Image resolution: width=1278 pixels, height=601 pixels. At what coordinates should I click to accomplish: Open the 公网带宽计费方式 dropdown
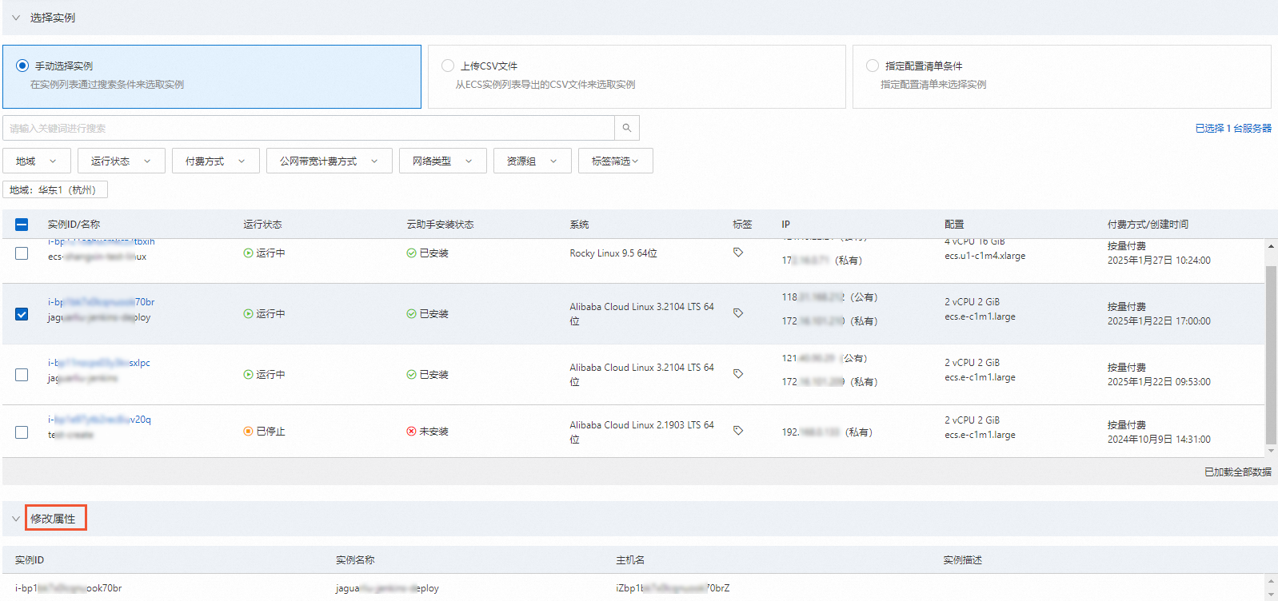pyautogui.click(x=329, y=161)
